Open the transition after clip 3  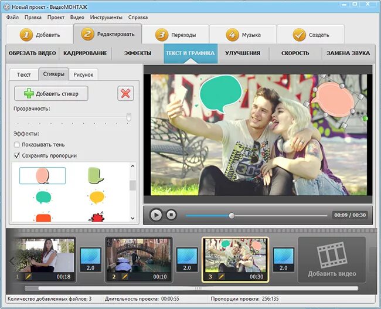[x=283, y=260]
